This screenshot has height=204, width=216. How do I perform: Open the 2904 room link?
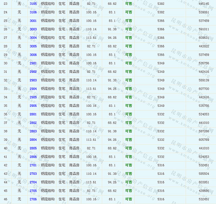(33, 89)
